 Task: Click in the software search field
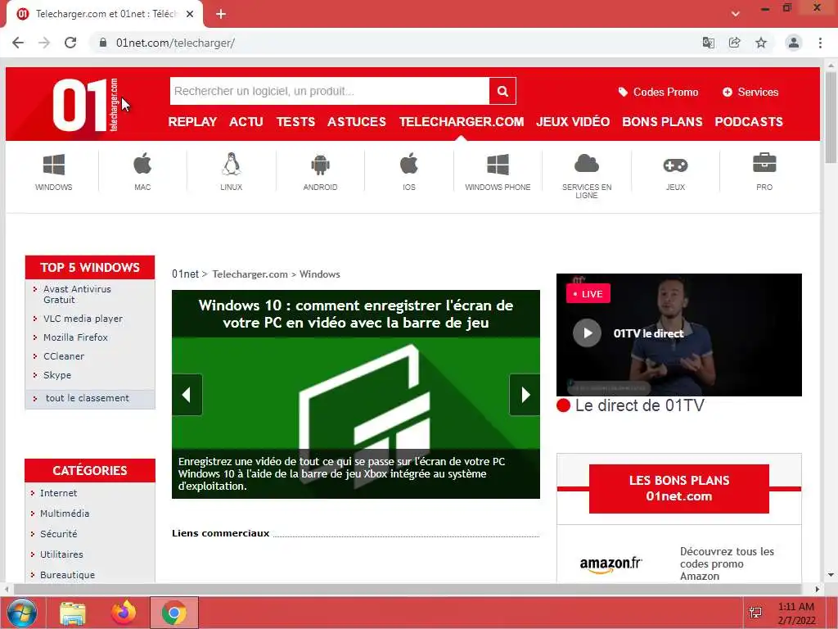[x=329, y=91]
